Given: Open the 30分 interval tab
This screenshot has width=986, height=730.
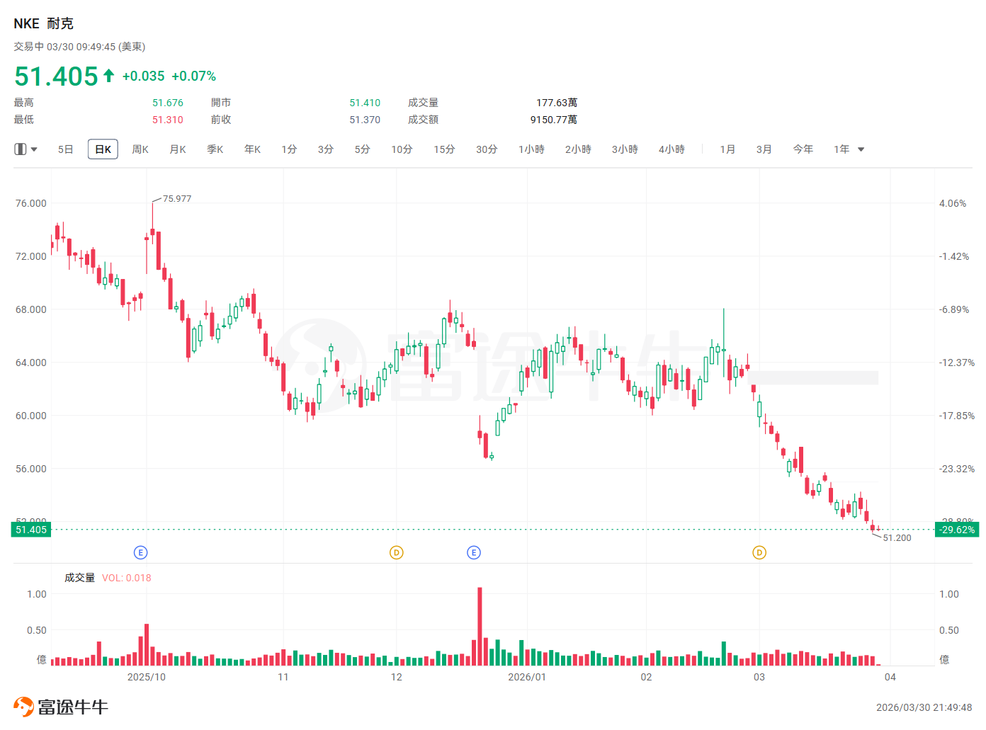Looking at the screenshot, I should tap(487, 149).
